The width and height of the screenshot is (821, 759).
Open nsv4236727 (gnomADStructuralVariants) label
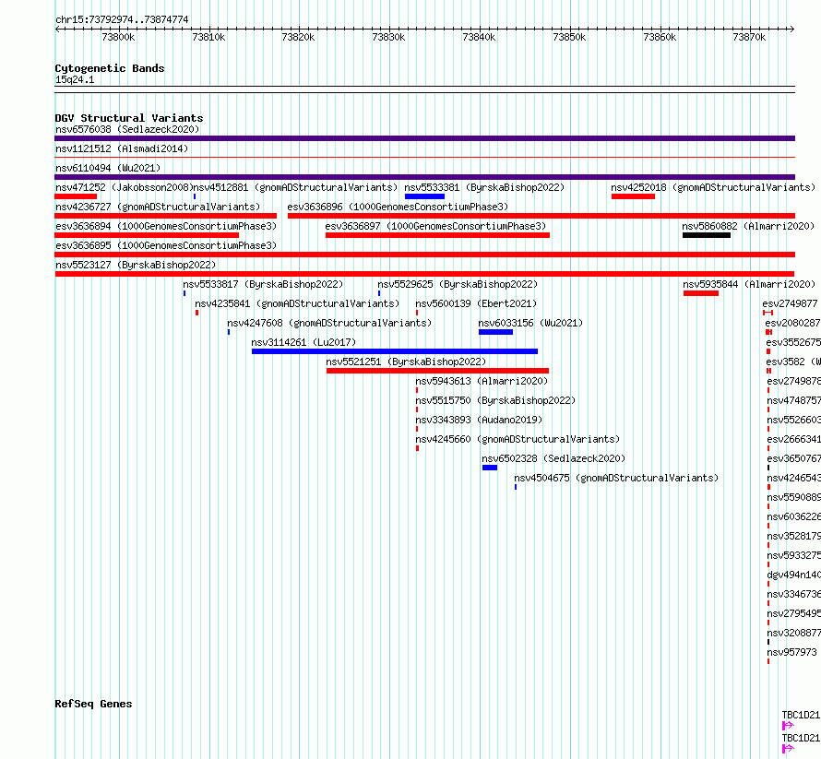click(x=158, y=207)
